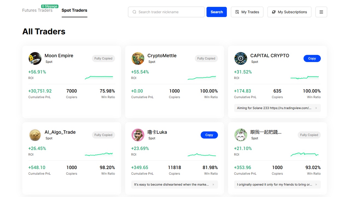View CAPITAL CRYPTO ROI chart
The image size is (350, 197).
coord(305,77)
